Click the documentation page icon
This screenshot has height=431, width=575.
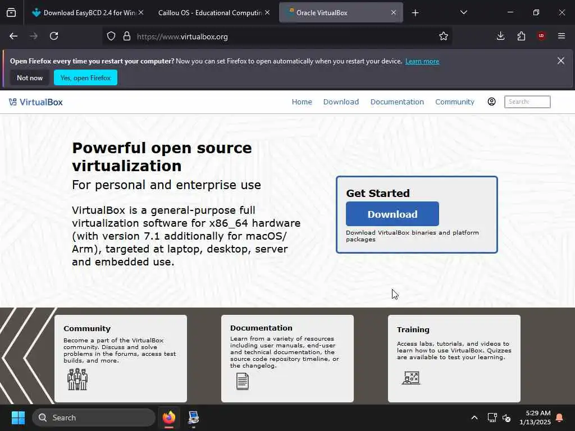tap(243, 381)
